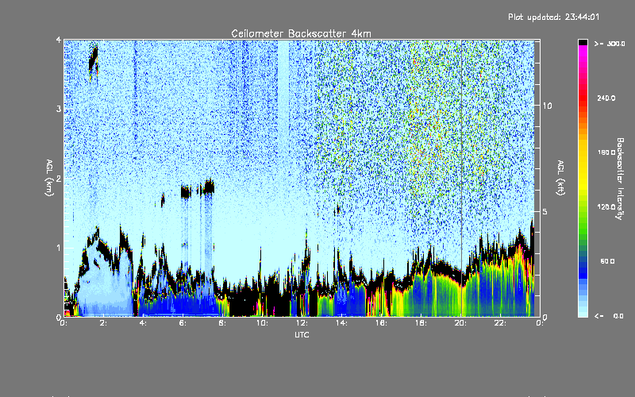
Task: Click the '16:' tick on the UTC axis
Action: pyautogui.click(x=381, y=323)
